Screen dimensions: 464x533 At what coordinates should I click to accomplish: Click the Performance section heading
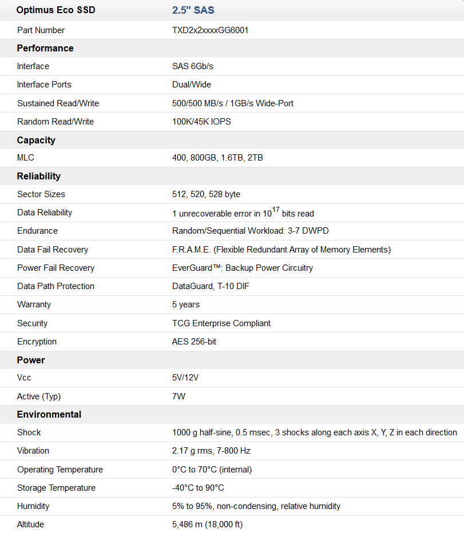pyautogui.click(x=45, y=49)
